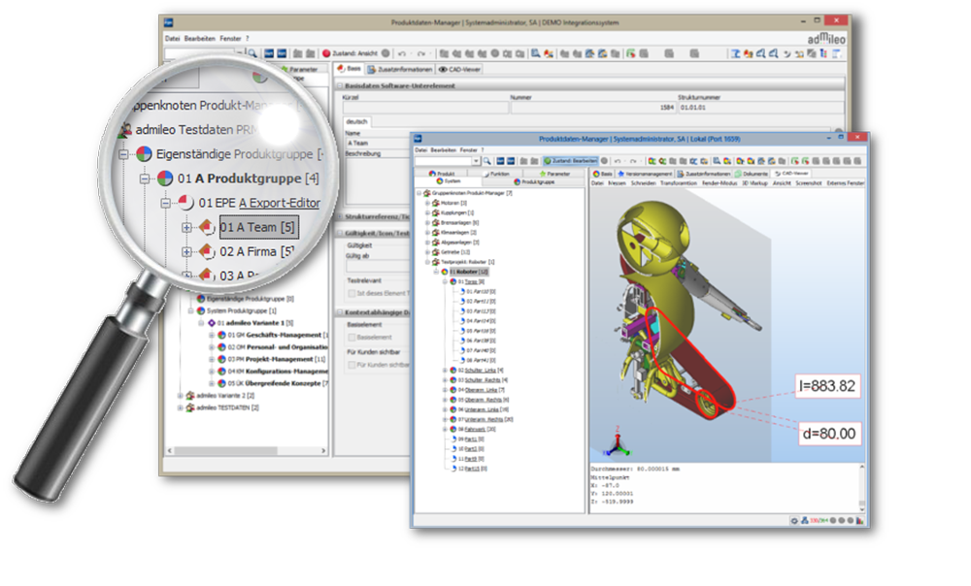Image resolution: width=971 pixels, height=586 pixels.
Task: Click icon of Gruppenknoten Produkt-Manager root node
Action: [x=426, y=193]
